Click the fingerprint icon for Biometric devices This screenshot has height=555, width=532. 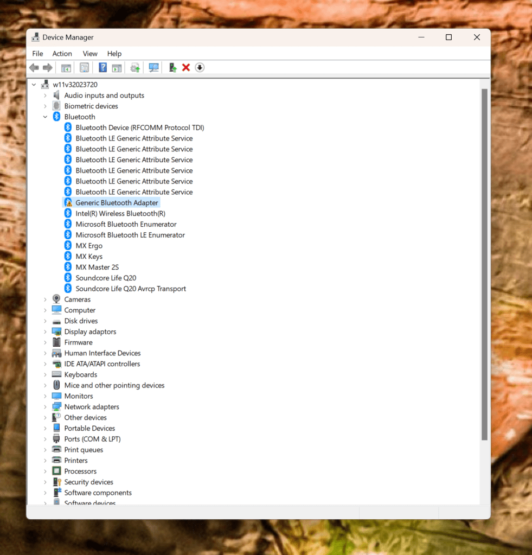tap(56, 106)
